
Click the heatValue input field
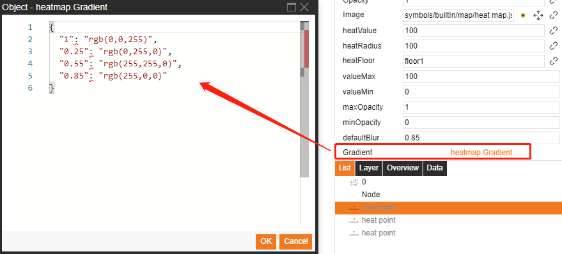tap(474, 31)
